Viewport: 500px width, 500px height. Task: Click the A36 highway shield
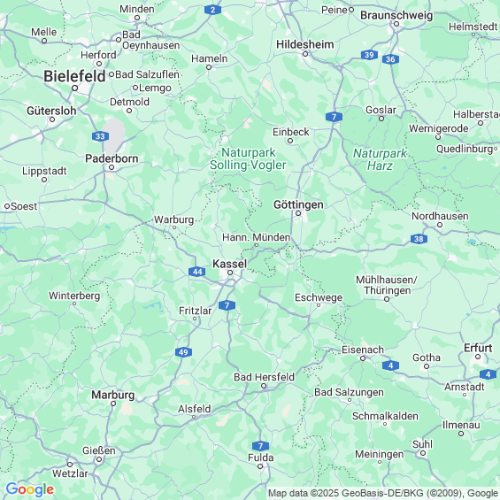pyautogui.click(x=390, y=59)
